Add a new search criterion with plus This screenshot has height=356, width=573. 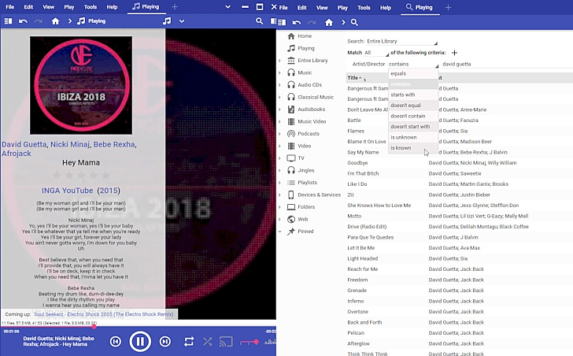454,53
